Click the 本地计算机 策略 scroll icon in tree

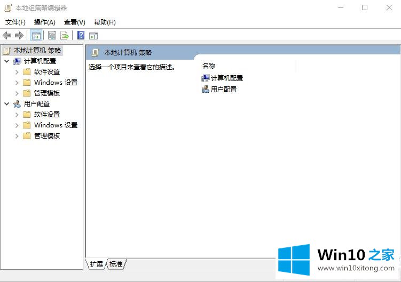7,51
